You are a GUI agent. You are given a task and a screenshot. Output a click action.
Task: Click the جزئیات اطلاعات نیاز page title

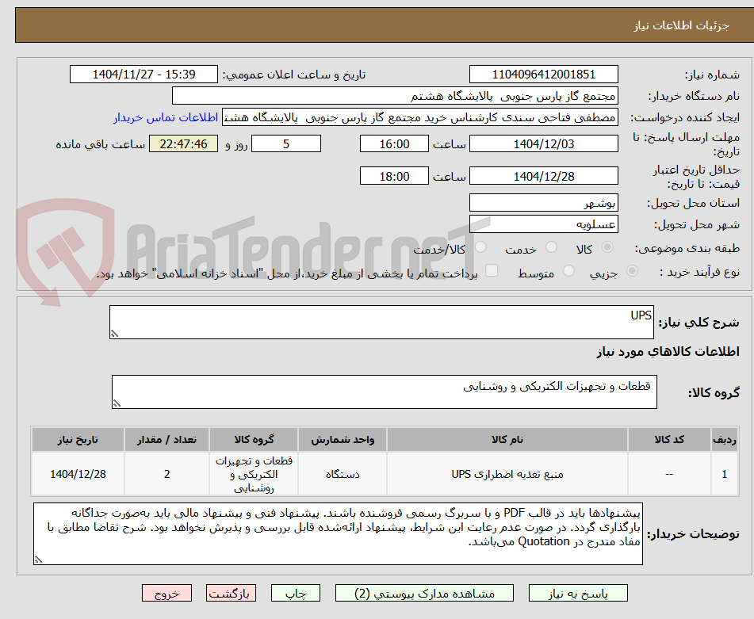[681, 25]
